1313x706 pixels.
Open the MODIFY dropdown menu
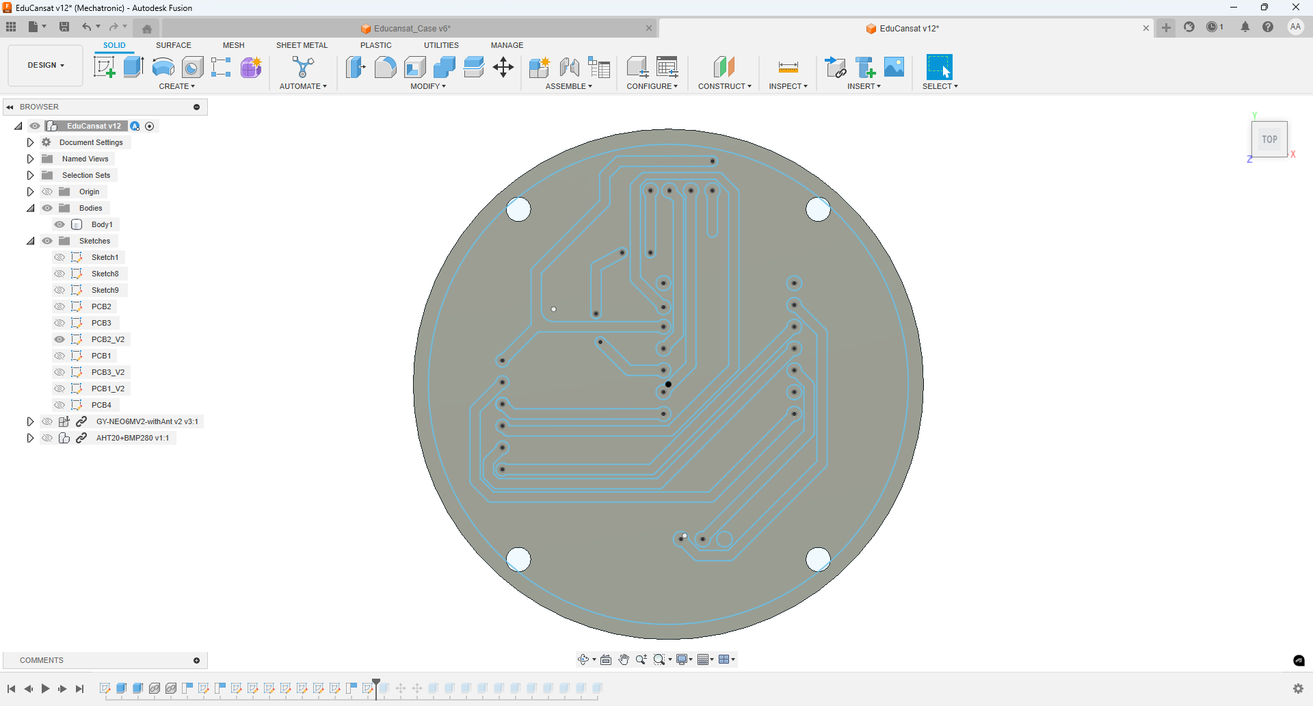pos(428,86)
